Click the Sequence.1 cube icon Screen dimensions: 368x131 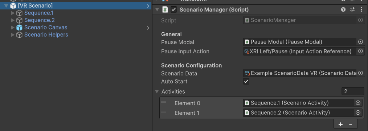[19, 13]
